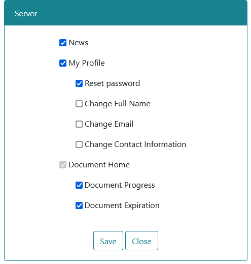
Task: Select the Change Full Name label
Action: (x=118, y=104)
